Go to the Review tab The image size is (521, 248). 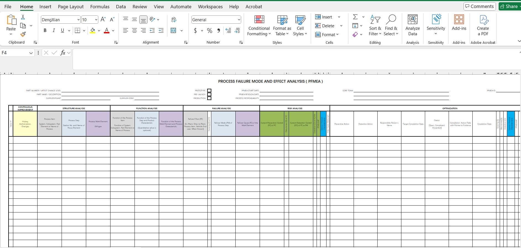click(140, 7)
